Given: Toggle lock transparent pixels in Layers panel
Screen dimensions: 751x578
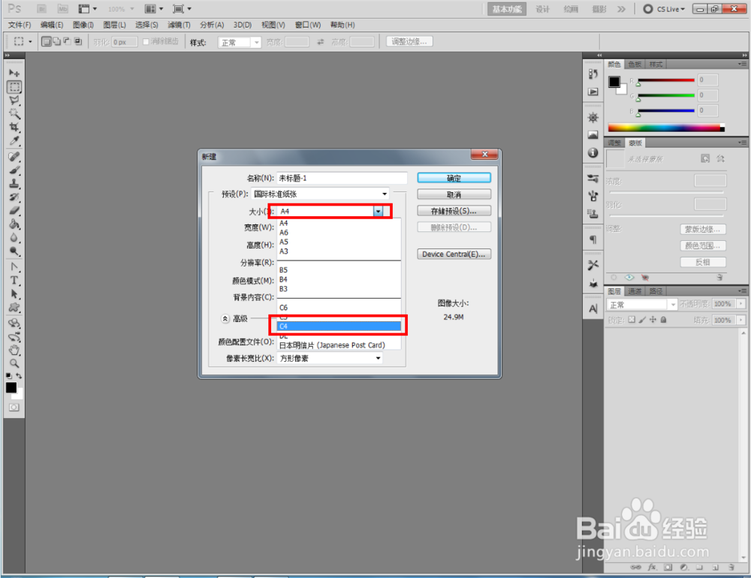Looking at the screenshot, I should click(632, 320).
